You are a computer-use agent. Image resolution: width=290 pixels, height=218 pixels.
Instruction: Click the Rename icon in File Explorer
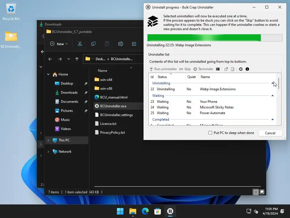coord(121,44)
